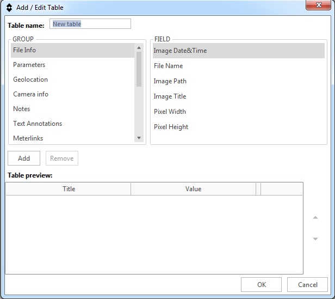
Task: Pick the Notes group
Action: 22,109
